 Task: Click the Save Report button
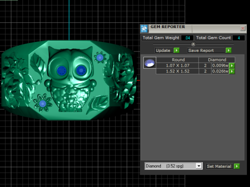point(206,50)
